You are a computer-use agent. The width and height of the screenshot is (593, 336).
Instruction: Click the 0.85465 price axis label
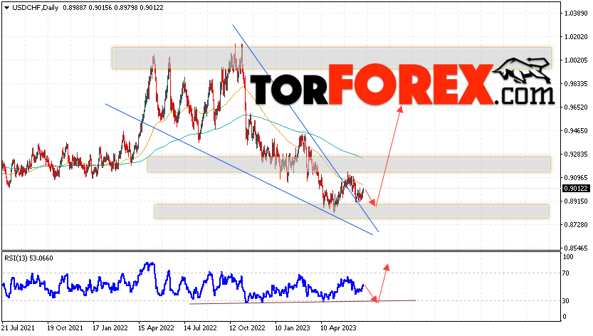[x=576, y=248]
